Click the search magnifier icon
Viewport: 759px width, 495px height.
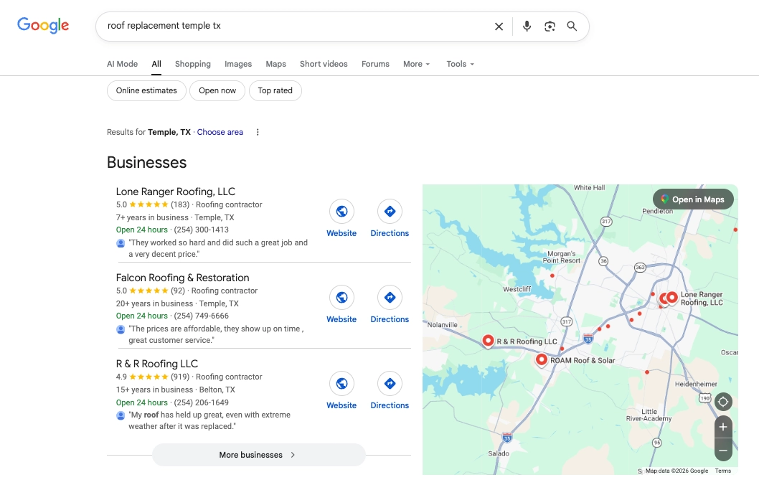[x=572, y=26]
